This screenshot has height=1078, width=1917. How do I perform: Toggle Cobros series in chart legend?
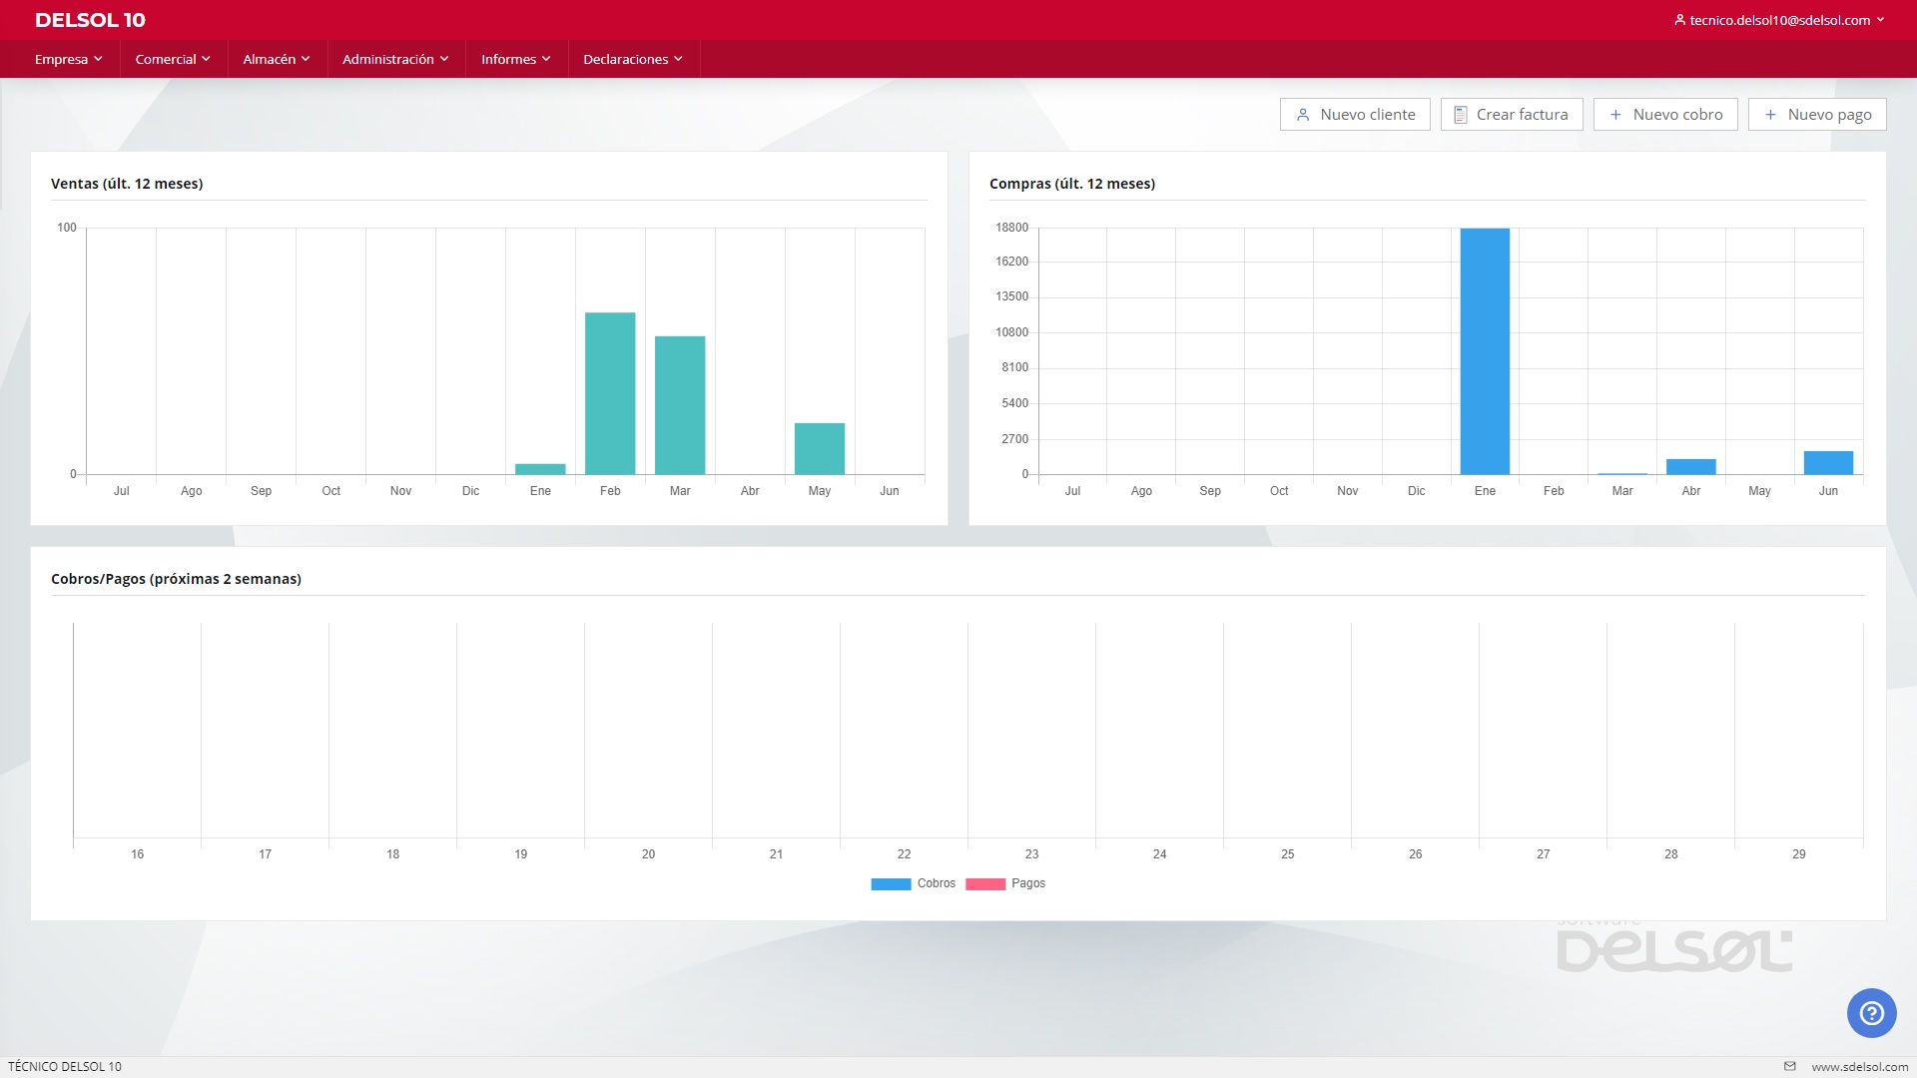[913, 883]
